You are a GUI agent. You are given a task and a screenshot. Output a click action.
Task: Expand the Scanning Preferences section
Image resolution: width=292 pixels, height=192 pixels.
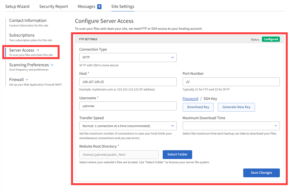click(51, 65)
